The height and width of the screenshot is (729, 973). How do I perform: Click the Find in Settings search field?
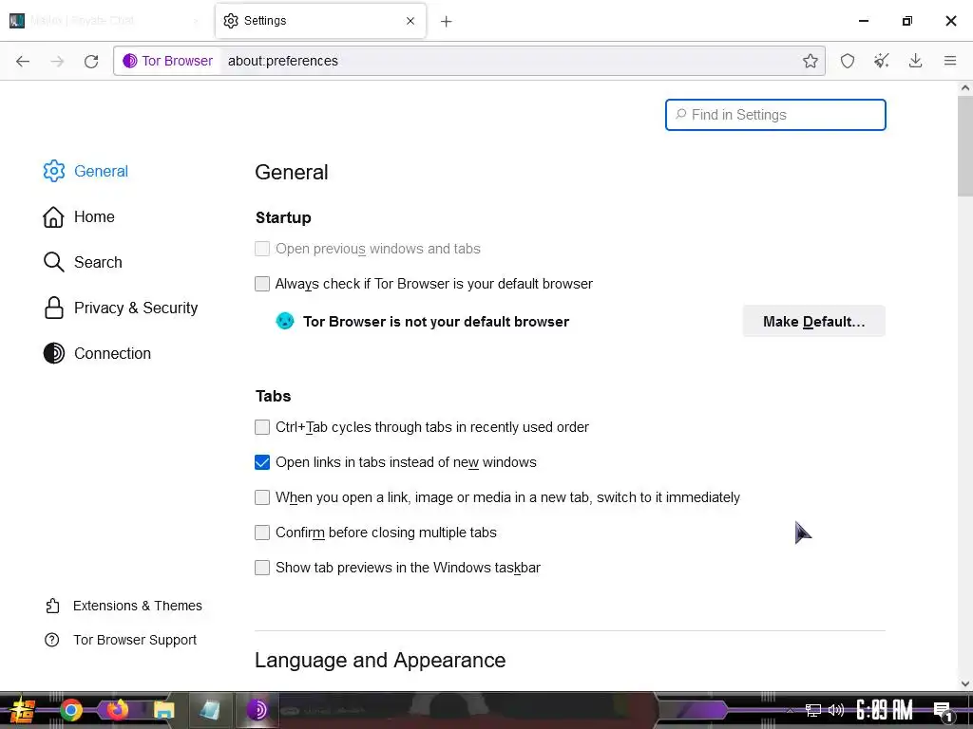pos(775,115)
